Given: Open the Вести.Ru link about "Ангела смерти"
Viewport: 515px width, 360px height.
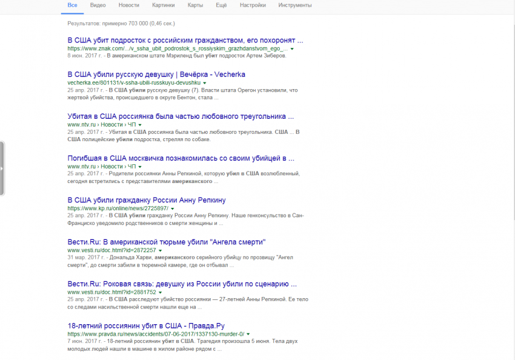Looking at the screenshot, I should point(166,242).
